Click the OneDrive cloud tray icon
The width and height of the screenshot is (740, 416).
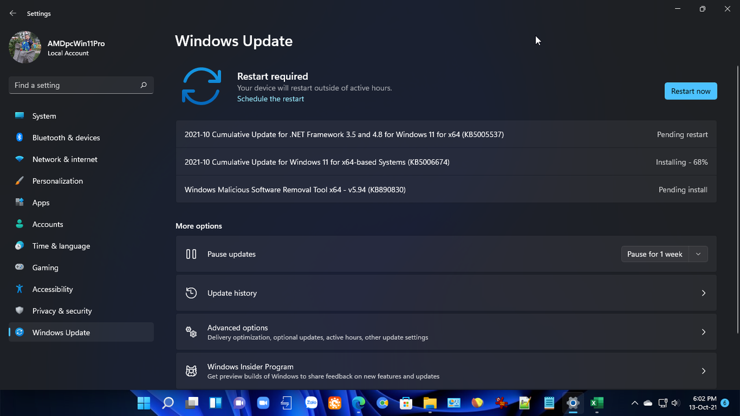[648, 403]
